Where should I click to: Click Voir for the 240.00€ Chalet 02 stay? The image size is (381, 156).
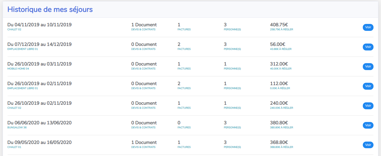(x=368, y=106)
